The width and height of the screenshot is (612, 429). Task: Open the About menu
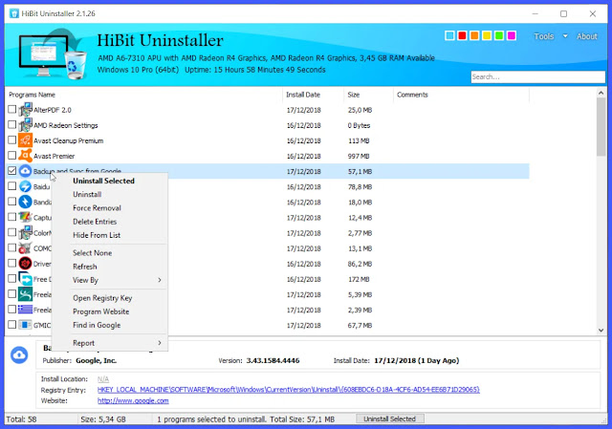pyautogui.click(x=586, y=36)
